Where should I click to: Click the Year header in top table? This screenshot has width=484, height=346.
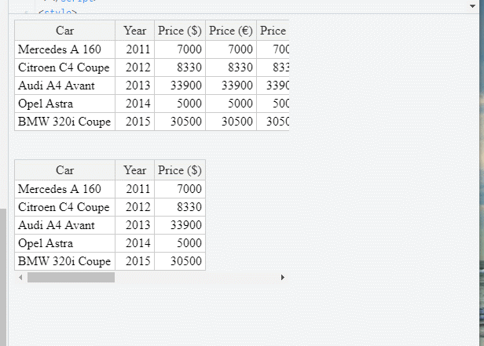coord(135,31)
